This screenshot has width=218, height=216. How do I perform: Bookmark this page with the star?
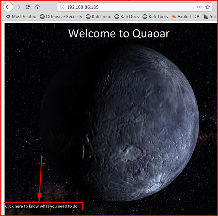207,7
